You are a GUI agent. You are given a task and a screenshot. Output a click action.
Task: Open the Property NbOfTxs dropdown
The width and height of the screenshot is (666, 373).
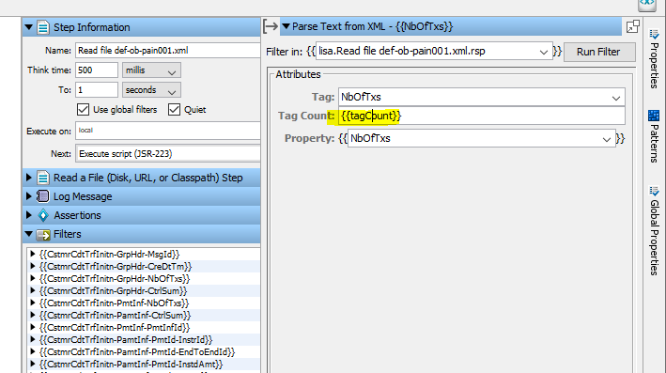tap(607, 139)
